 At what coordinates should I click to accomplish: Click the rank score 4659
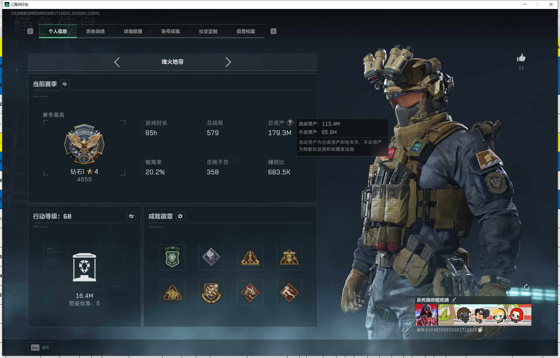(x=84, y=179)
